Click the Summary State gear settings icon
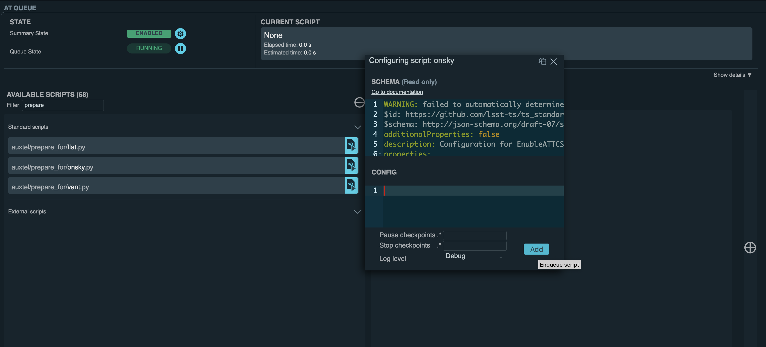Image resolution: width=766 pixels, height=347 pixels. (x=180, y=34)
